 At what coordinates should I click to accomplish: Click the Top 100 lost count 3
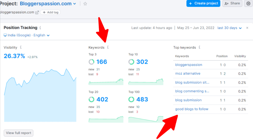click(x=137, y=112)
